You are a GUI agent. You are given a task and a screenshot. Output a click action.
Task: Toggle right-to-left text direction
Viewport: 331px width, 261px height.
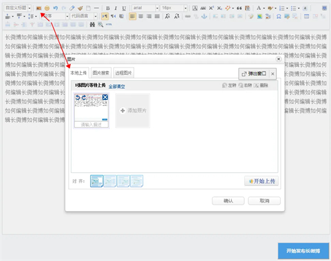[113, 17]
